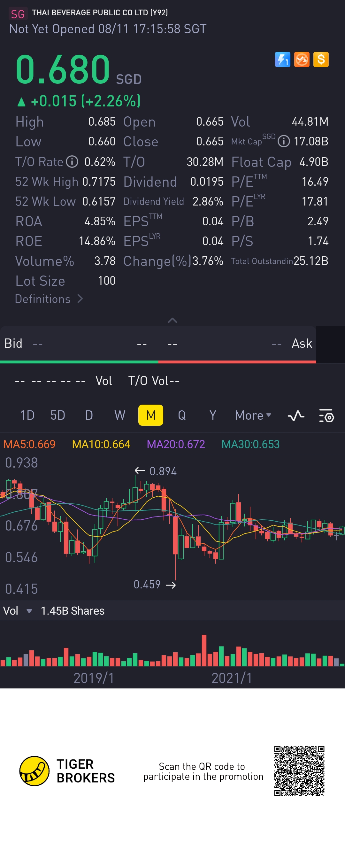The height and width of the screenshot is (854, 345).
Task: Select the D daily chart tab
Action: click(89, 415)
